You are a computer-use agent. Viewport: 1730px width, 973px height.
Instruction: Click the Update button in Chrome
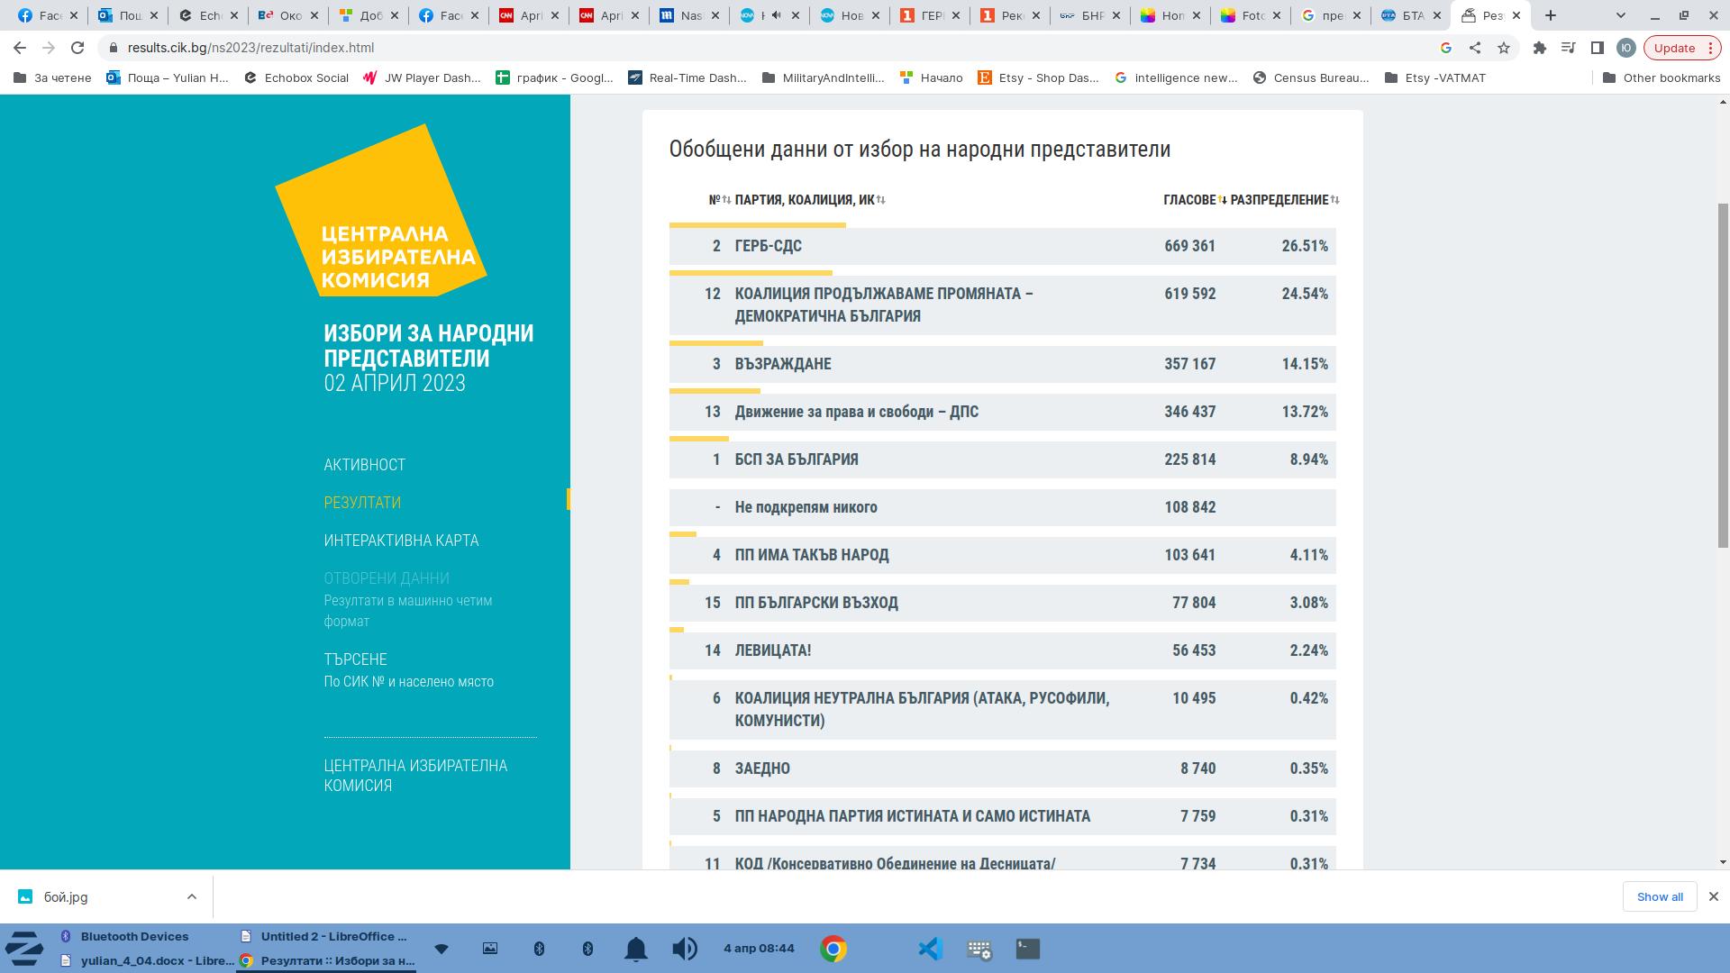(x=1682, y=48)
